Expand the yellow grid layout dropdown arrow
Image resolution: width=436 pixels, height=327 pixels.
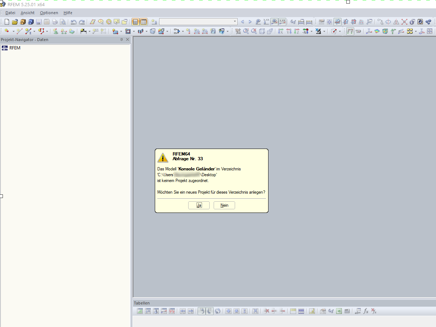coord(416,31)
